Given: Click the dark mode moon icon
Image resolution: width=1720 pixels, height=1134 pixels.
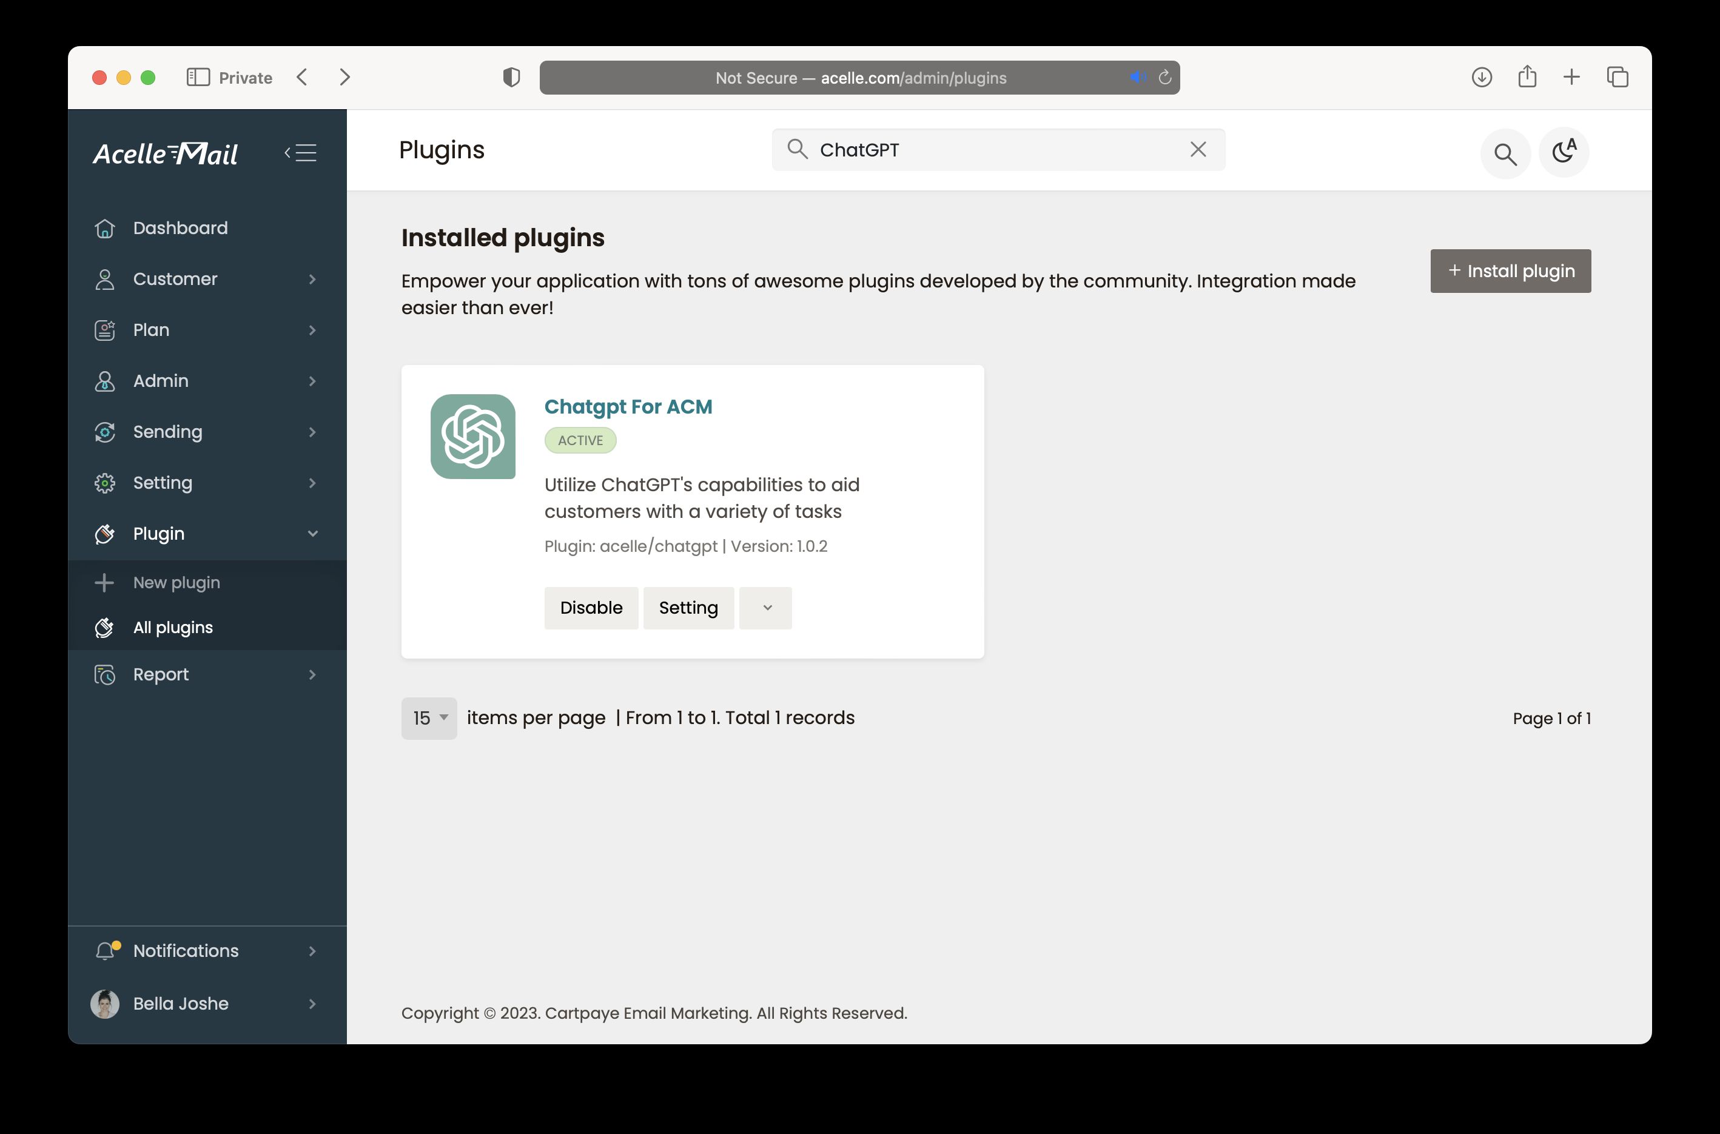Looking at the screenshot, I should [1563, 153].
